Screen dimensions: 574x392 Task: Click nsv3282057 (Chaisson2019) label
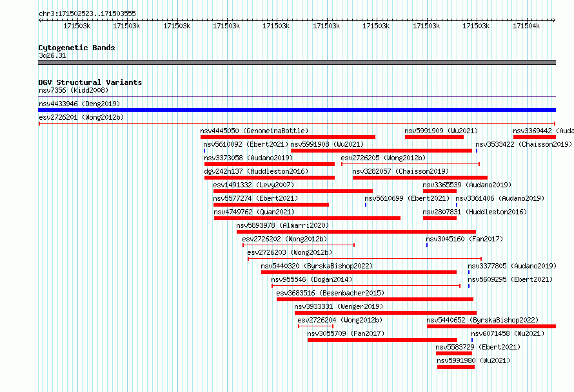click(401, 171)
